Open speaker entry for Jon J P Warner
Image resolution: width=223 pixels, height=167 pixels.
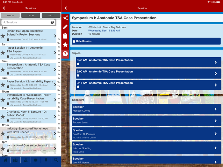click(147, 160)
